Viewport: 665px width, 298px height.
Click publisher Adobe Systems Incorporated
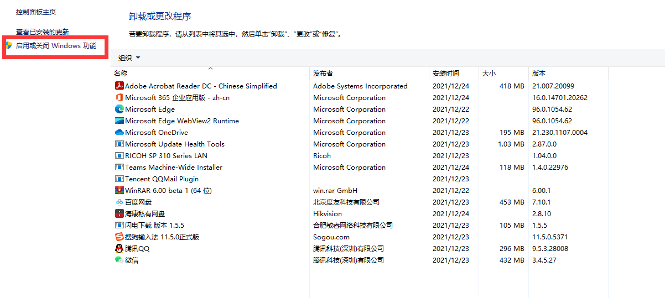[x=360, y=86]
